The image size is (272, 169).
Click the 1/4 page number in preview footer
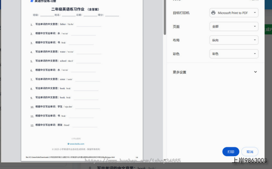137,157
